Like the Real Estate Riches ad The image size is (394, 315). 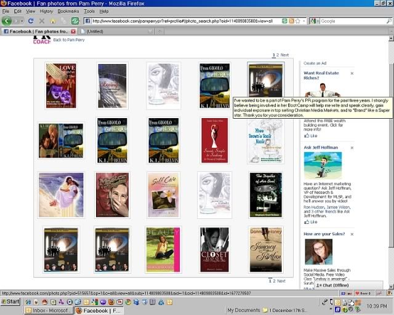pos(311,136)
